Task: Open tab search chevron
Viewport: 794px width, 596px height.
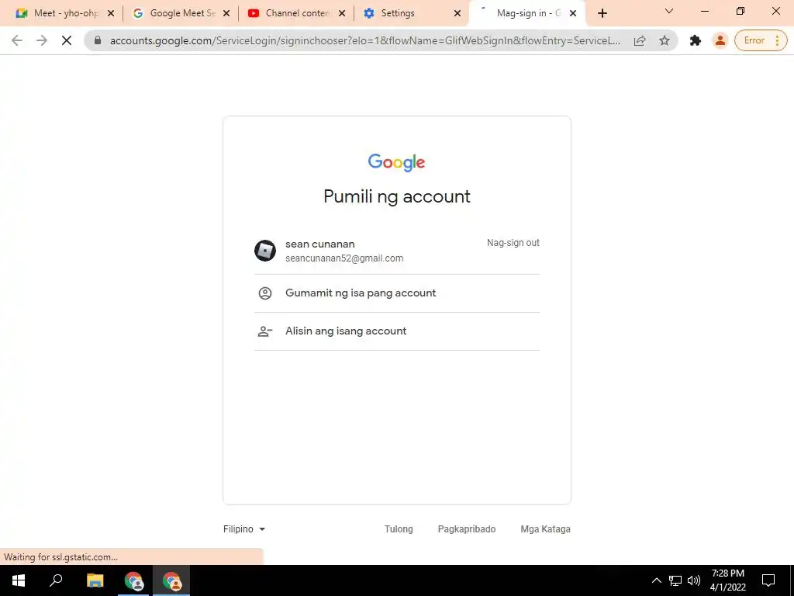Action: coord(669,11)
